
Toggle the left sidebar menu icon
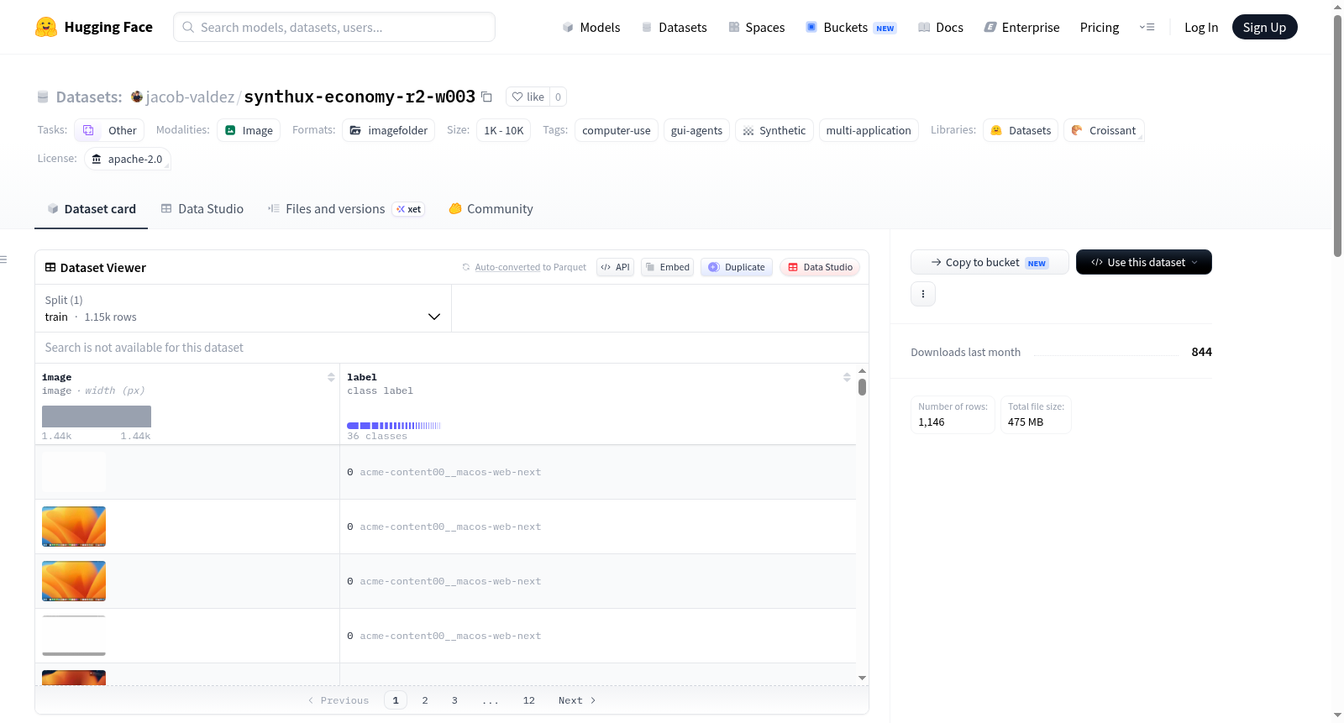pyautogui.click(x=3, y=259)
